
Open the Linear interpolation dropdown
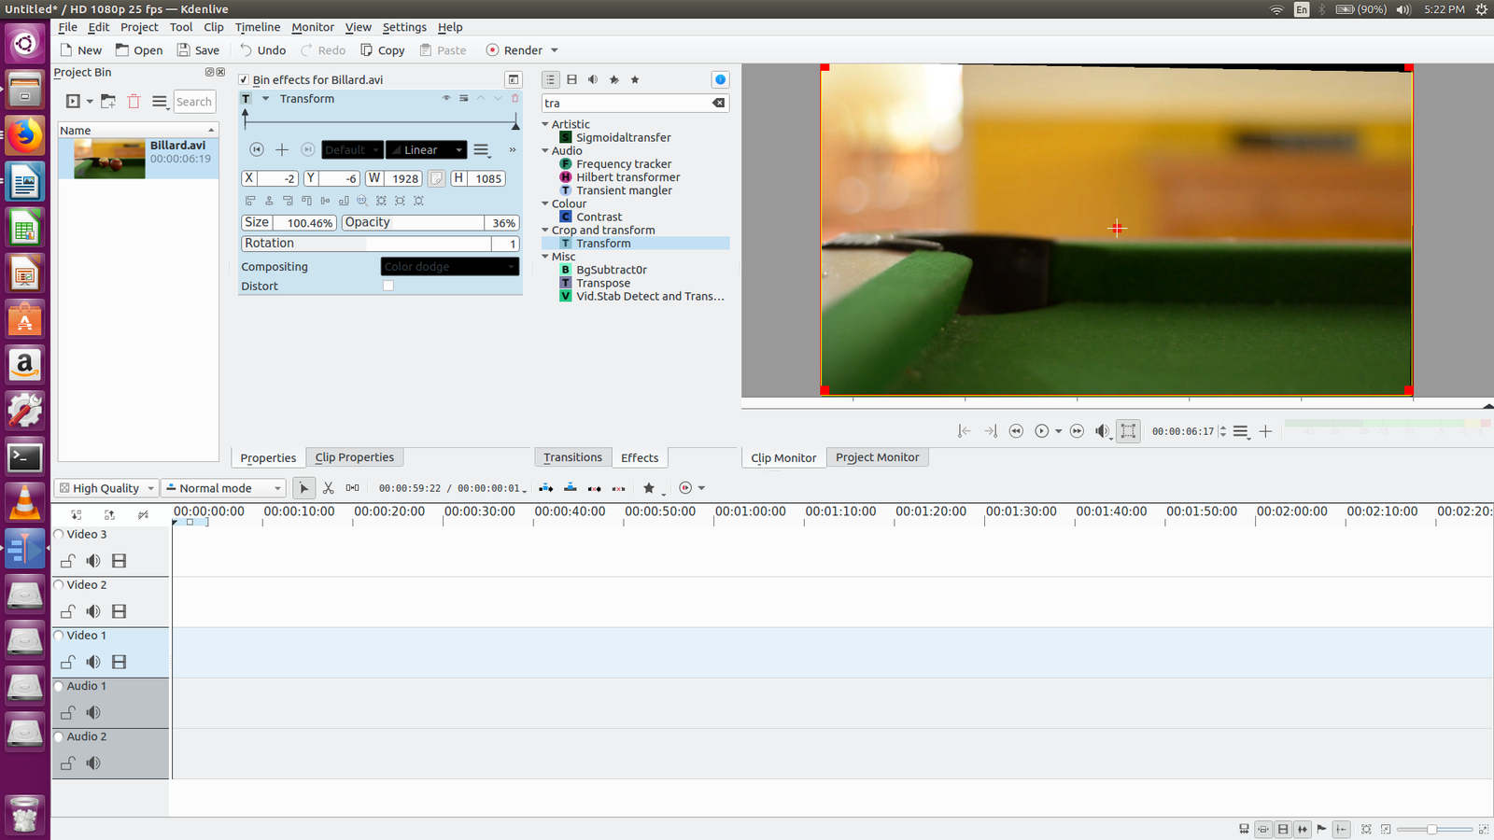tap(427, 150)
